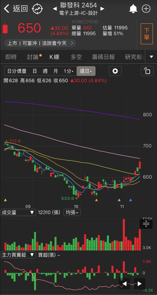157x295 pixels.
Task: Select the K線 tab
Action: 55,57
